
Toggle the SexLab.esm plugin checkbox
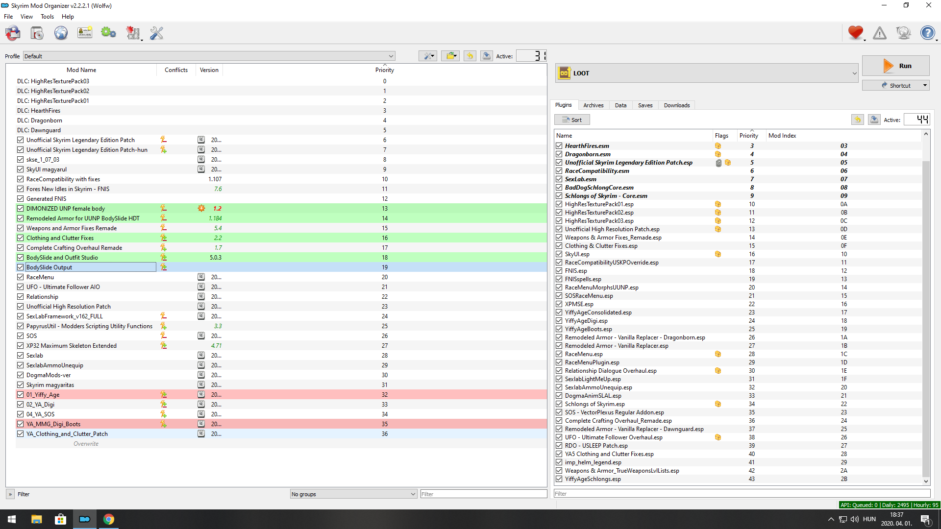(559, 179)
